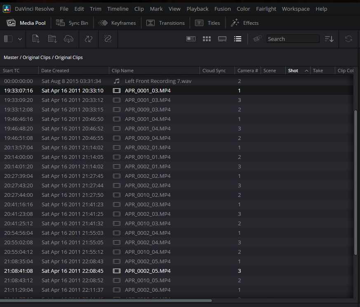
Task: Open the Workspace menu
Action: click(x=296, y=9)
